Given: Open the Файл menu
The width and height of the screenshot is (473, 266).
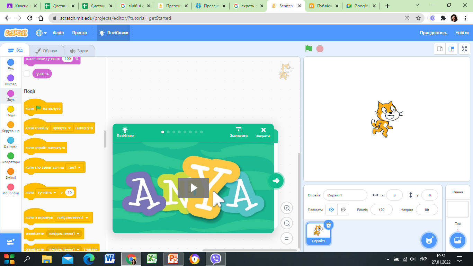Looking at the screenshot, I should (58, 33).
